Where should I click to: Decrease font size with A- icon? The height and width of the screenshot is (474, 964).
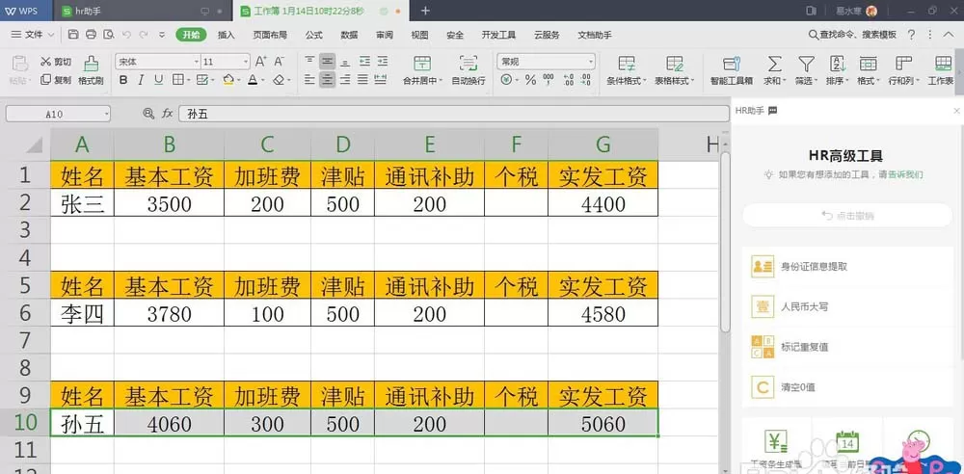coord(280,62)
